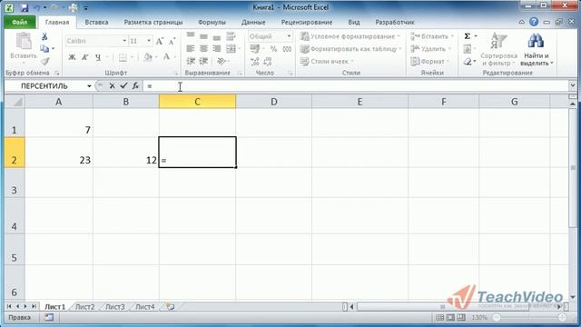Switch to the Разработчик tab
581x327 pixels.
point(395,22)
